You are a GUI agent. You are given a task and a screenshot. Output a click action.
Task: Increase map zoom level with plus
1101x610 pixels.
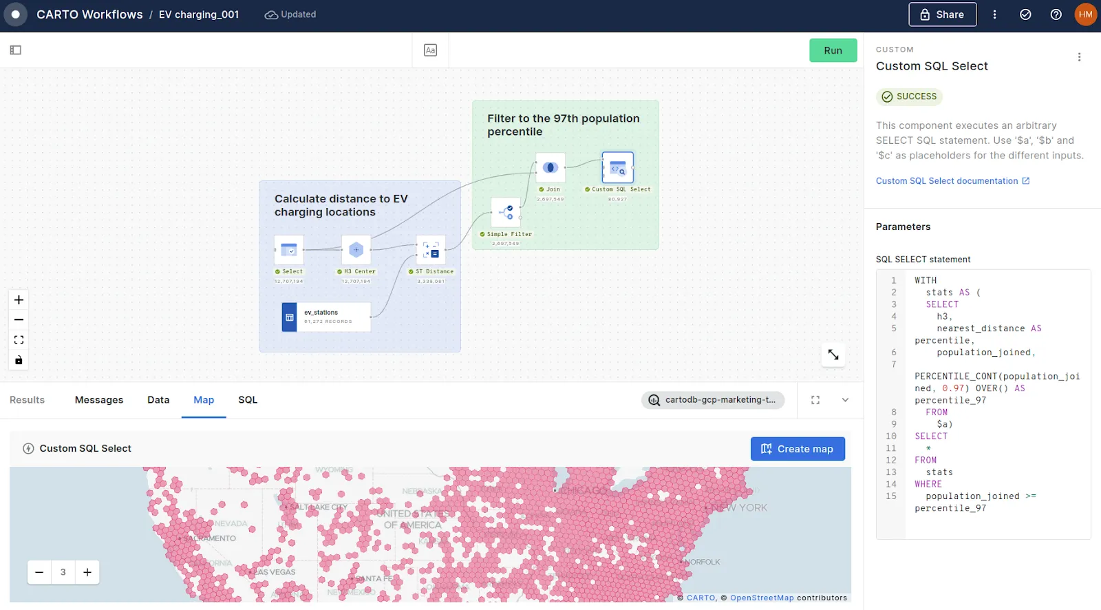[87, 572]
